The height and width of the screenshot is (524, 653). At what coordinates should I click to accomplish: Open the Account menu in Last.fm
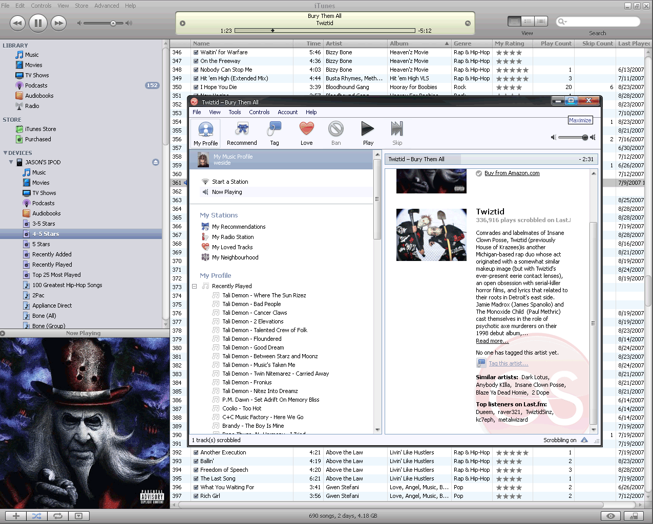click(x=287, y=112)
